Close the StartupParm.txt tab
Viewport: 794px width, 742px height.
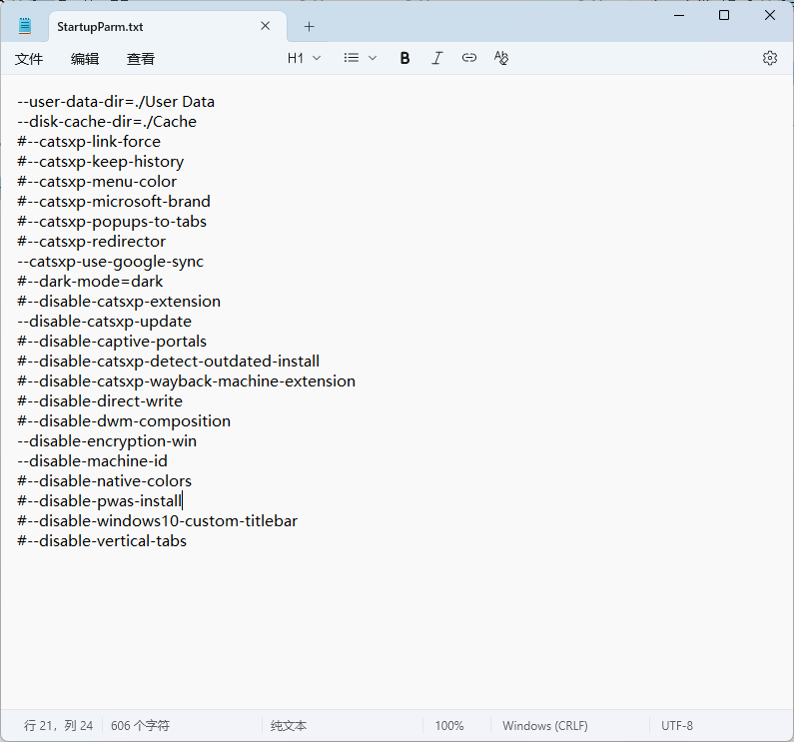(265, 26)
